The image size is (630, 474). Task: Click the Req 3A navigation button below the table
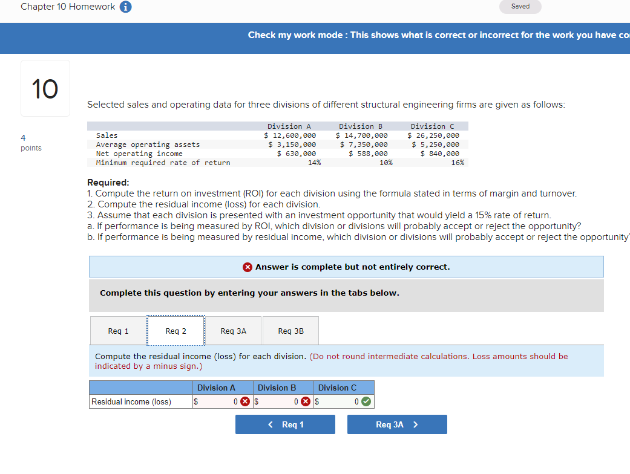(x=397, y=424)
